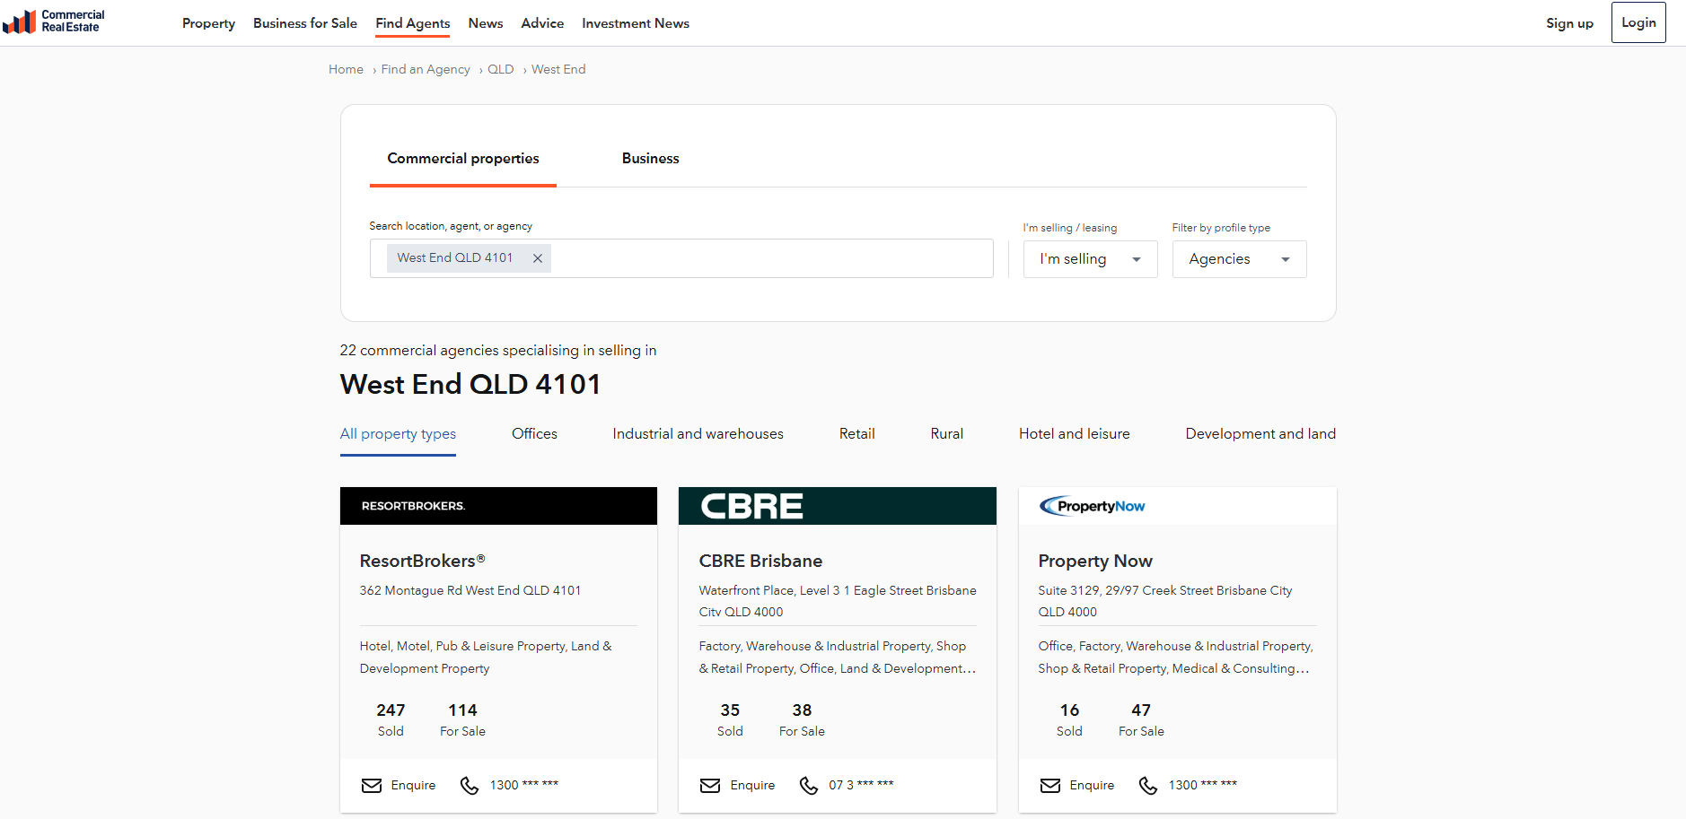
Task: Click into the location search field
Action: click(x=770, y=258)
